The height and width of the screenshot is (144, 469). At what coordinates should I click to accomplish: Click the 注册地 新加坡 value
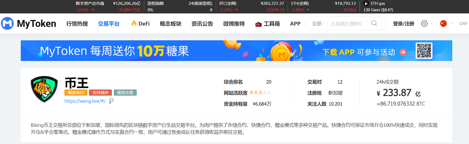coord(335,93)
